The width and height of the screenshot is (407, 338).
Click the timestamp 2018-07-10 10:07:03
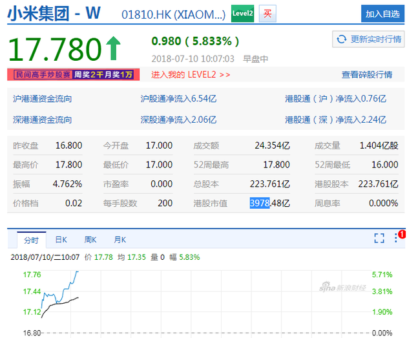tap(193, 59)
